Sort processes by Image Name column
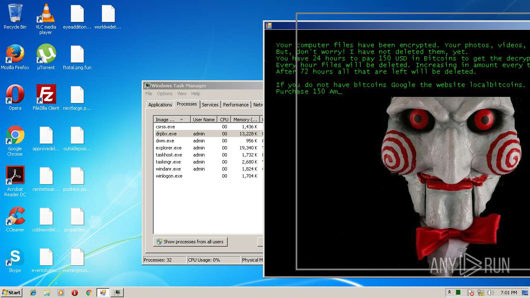This screenshot has width=530, height=298. coord(172,120)
